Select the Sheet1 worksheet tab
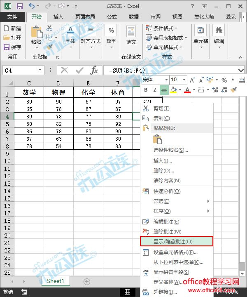 [x=56, y=281]
